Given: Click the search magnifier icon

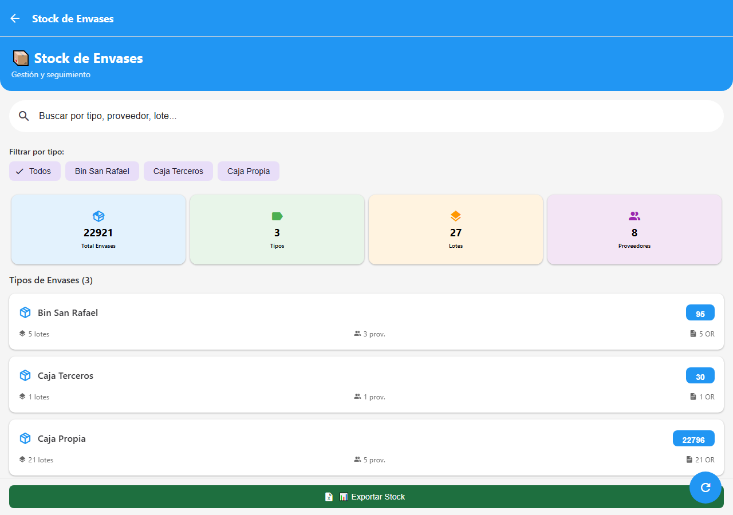Looking at the screenshot, I should pos(24,116).
